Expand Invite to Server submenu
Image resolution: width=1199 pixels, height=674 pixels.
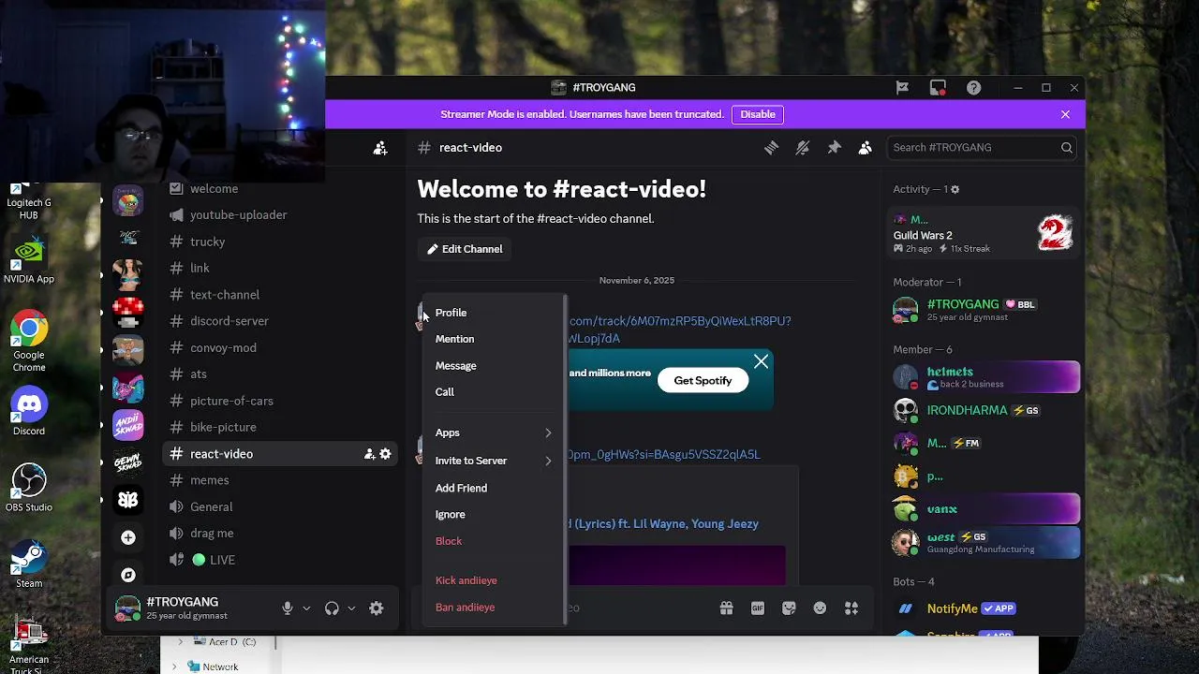[x=494, y=461]
